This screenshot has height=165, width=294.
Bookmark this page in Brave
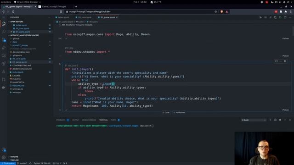coord(61,11)
